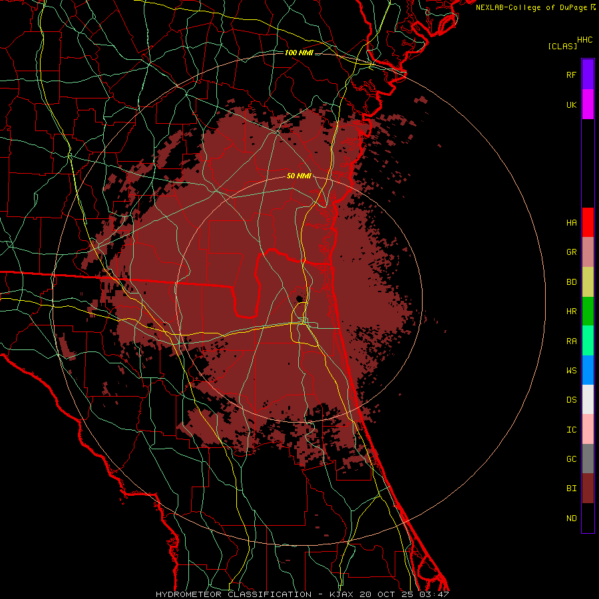Click the HA red legend swatch
599x599 pixels.
(588, 222)
